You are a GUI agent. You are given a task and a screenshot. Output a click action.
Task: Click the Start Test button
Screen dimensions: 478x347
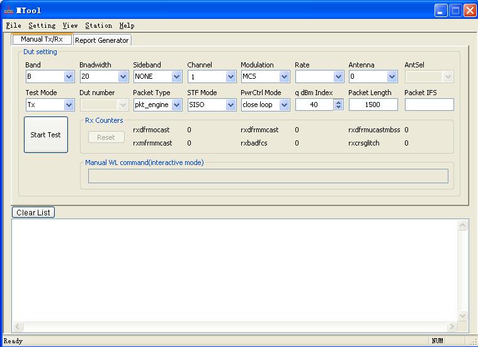[46, 135]
